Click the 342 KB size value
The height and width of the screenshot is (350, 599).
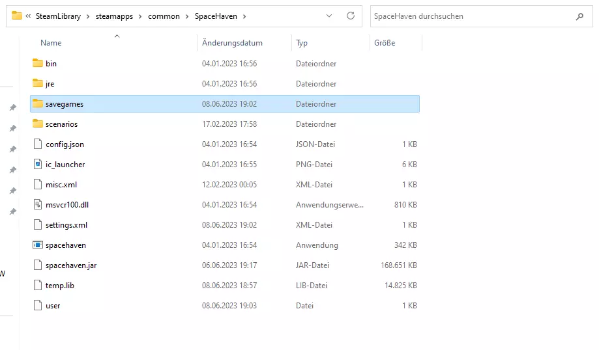click(x=405, y=245)
